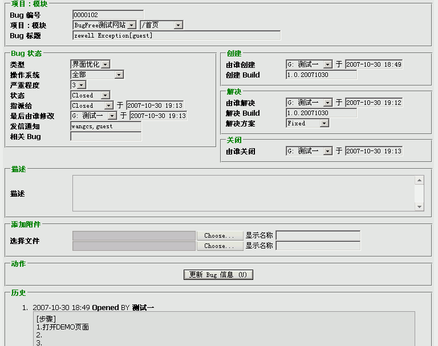Open the 状态 dropdown showing Closed
The width and height of the screenshot is (438, 346).
pos(90,95)
